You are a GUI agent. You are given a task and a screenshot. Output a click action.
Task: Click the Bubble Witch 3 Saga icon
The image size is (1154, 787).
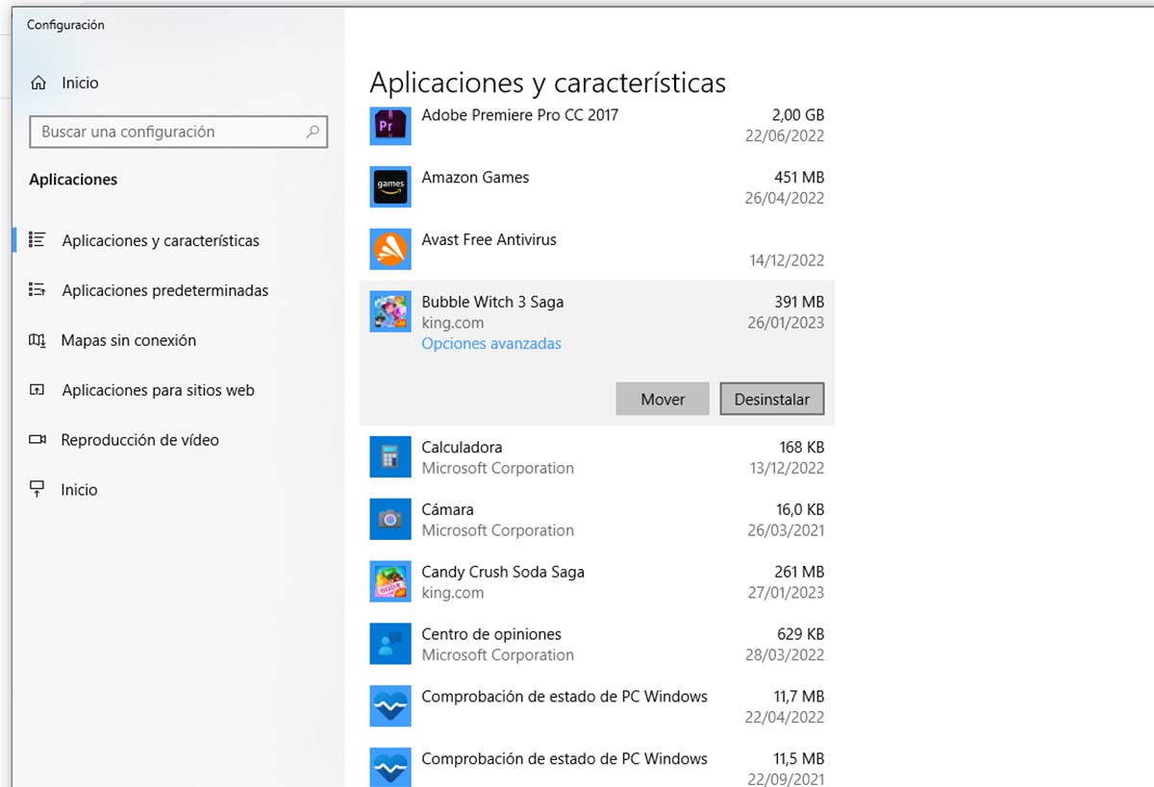coord(390,312)
